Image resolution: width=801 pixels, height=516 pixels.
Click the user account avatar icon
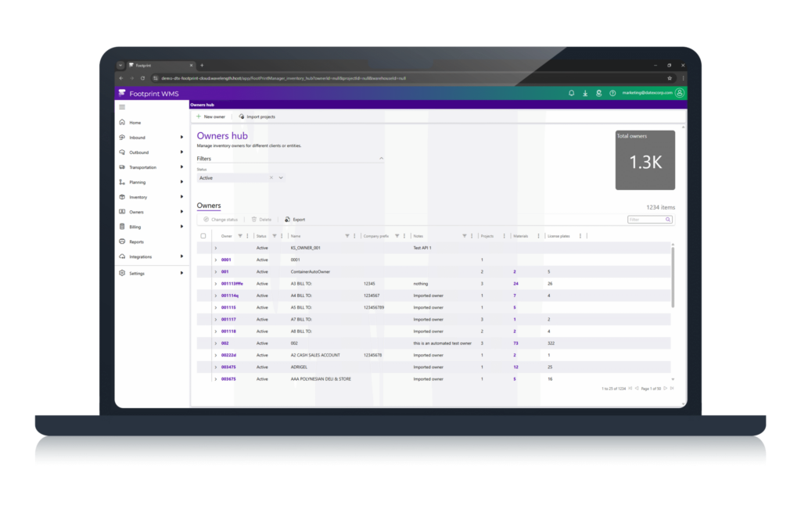[x=679, y=93]
